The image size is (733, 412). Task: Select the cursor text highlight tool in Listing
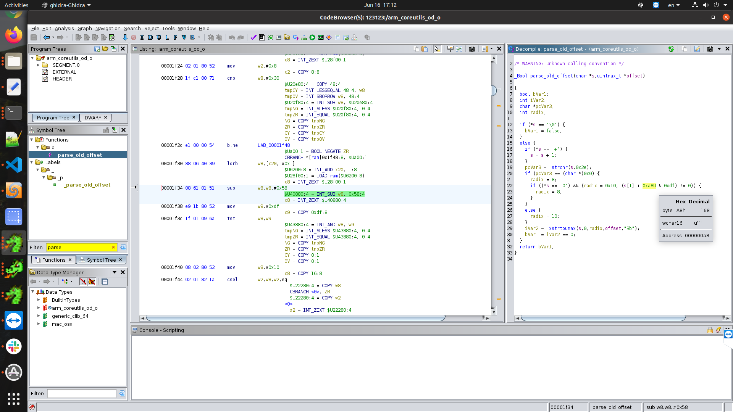(437, 49)
